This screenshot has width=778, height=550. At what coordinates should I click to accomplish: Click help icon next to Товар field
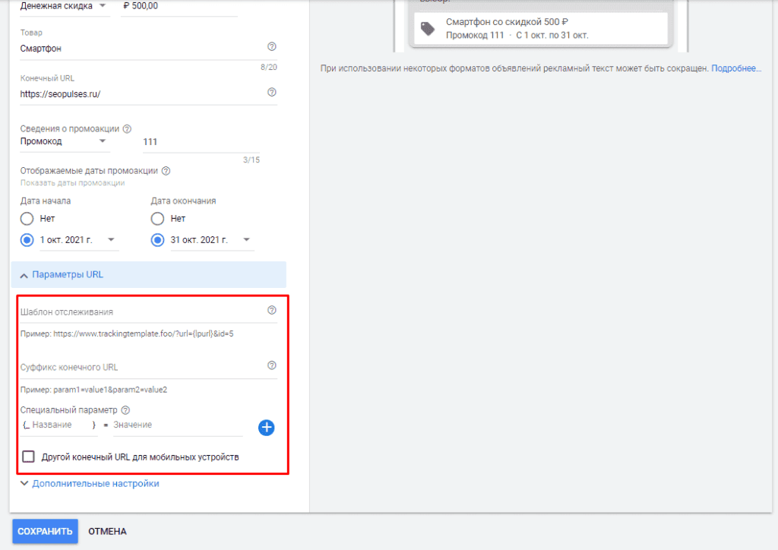271,46
